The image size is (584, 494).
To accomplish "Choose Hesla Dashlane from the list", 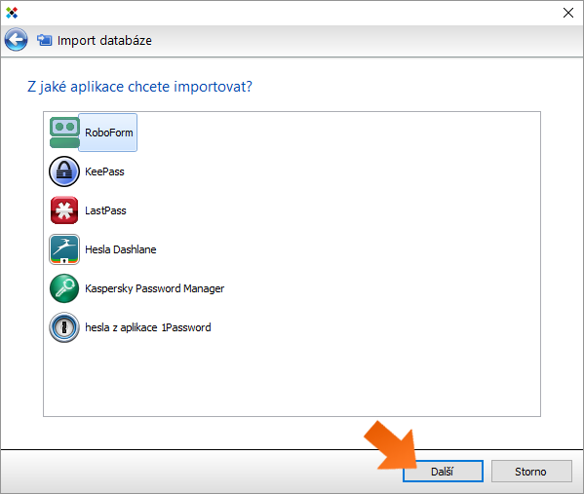I will tap(121, 249).
